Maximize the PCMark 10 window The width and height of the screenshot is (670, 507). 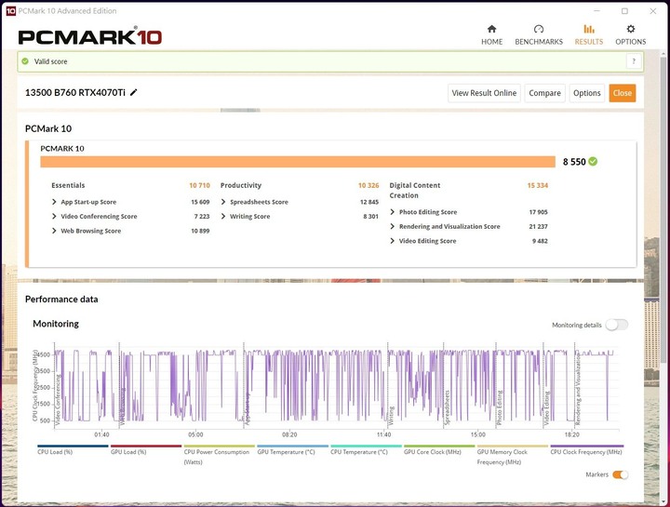point(624,10)
